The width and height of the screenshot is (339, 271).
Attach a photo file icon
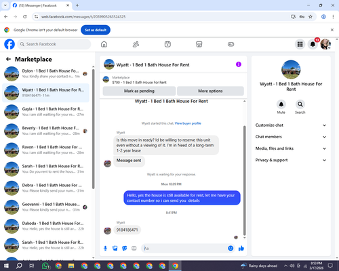coord(115,249)
